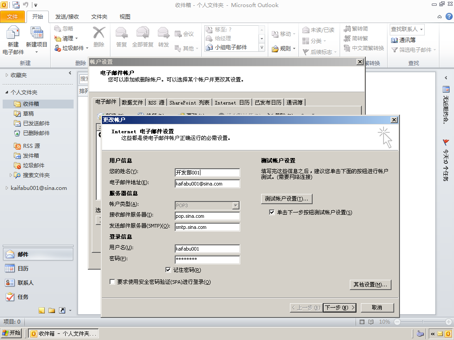Click the Folder List icon in navigation bar

pos(52,310)
